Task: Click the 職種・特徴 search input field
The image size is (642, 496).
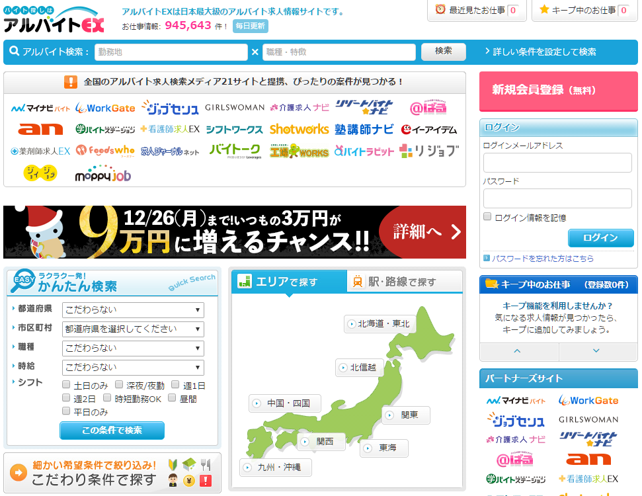Action: (x=339, y=52)
